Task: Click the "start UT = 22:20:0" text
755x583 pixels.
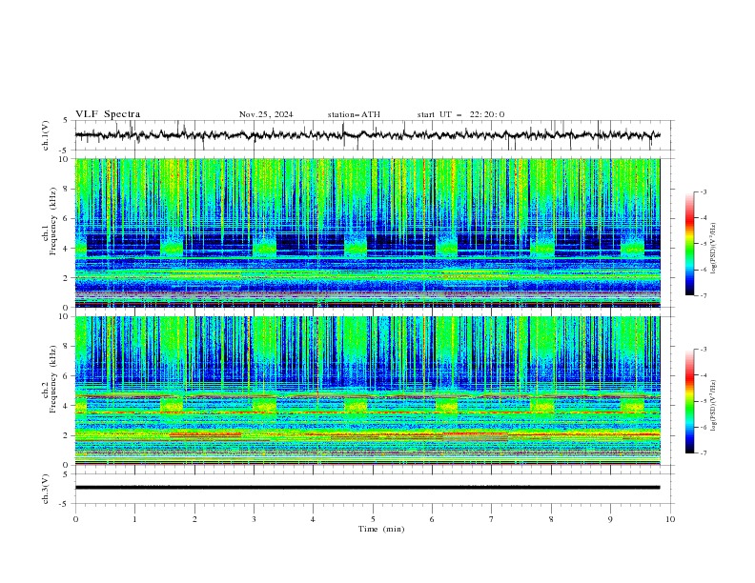Action: pyautogui.click(x=460, y=114)
